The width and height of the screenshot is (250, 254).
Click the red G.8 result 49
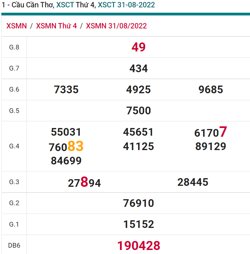138,47
